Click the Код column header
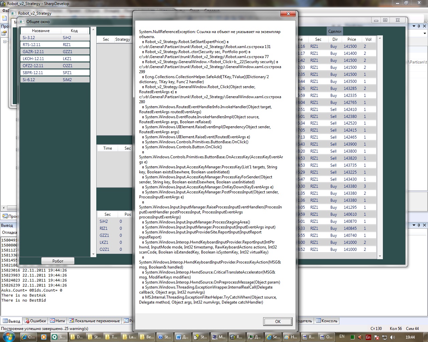The height and width of the screenshot is (342, 428). coord(74,30)
